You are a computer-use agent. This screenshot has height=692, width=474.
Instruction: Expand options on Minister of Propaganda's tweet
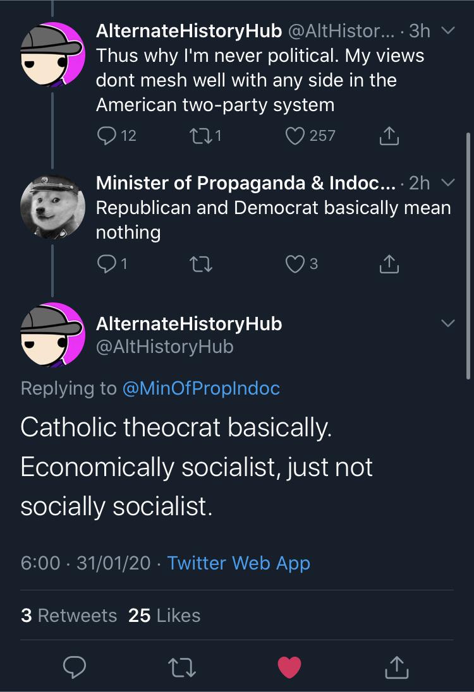point(449,182)
